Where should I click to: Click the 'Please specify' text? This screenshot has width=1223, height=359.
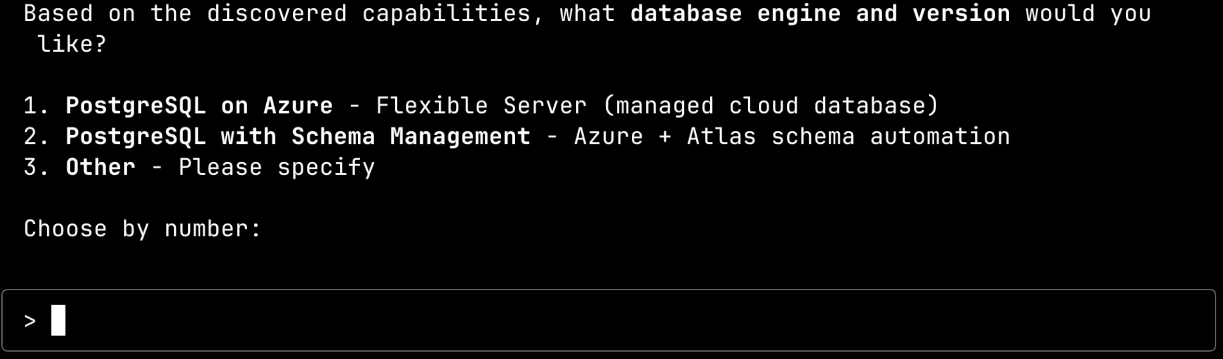(277, 167)
